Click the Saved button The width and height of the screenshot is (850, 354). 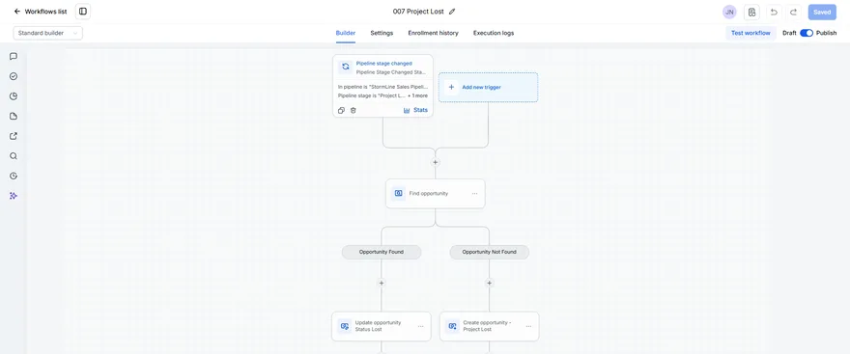click(x=822, y=12)
